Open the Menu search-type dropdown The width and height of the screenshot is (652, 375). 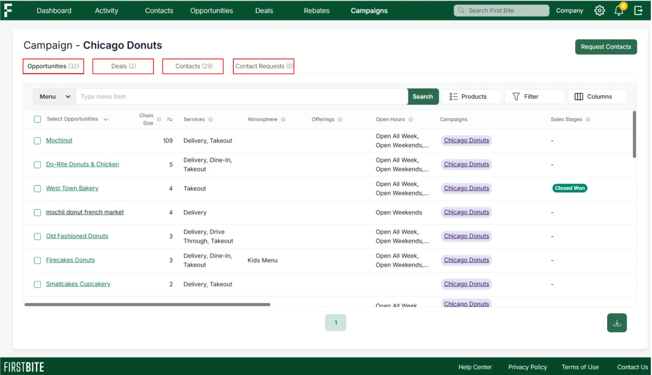pyautogui.click(x=55, y=97)
